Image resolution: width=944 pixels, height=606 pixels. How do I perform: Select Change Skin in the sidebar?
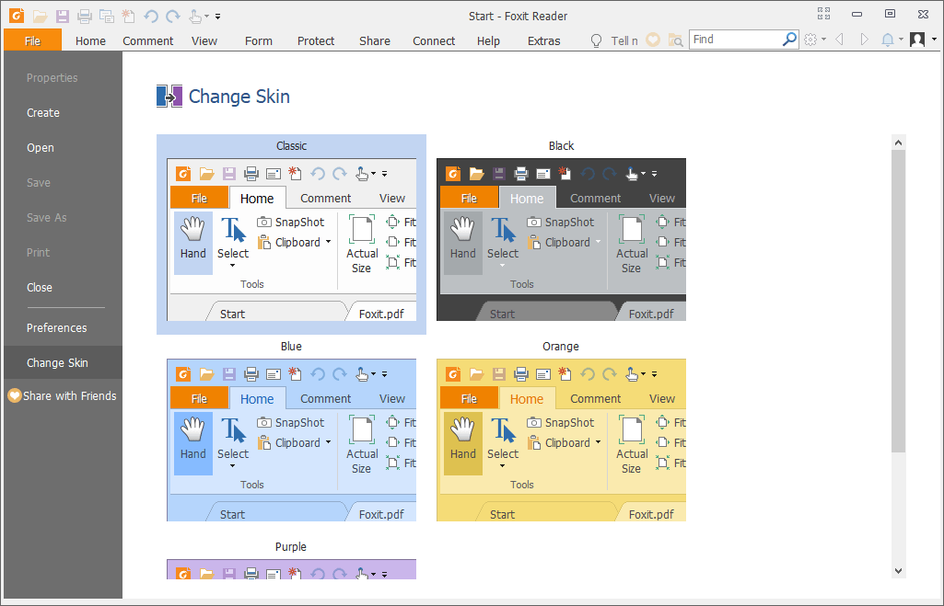63,362
